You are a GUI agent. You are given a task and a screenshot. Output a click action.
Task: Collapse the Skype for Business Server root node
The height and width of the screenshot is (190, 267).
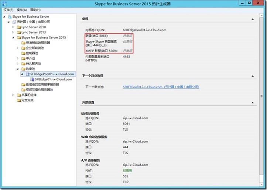point(4,17)
